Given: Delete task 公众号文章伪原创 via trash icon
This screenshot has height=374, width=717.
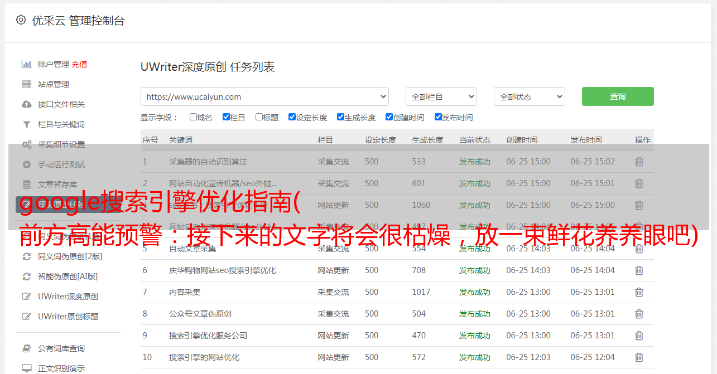Looking at the screenshot, I should tap(639, 314).
